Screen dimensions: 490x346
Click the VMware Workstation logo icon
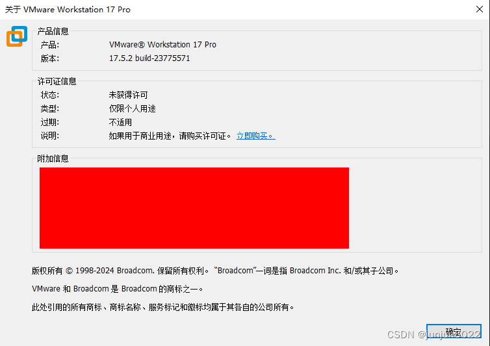(17, 36)
